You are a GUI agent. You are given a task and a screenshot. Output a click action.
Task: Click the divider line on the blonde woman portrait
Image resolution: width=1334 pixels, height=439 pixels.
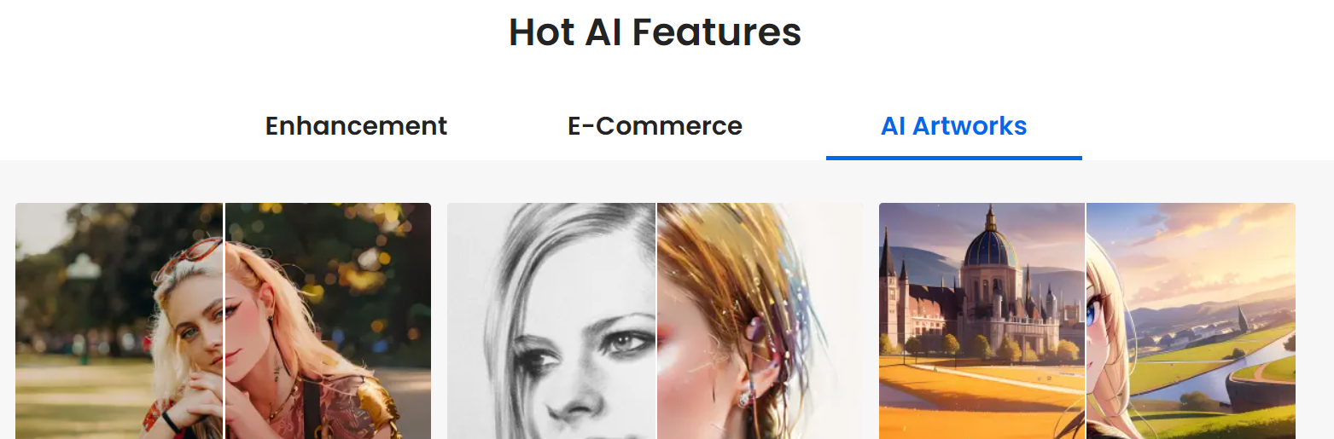[224, 321]
